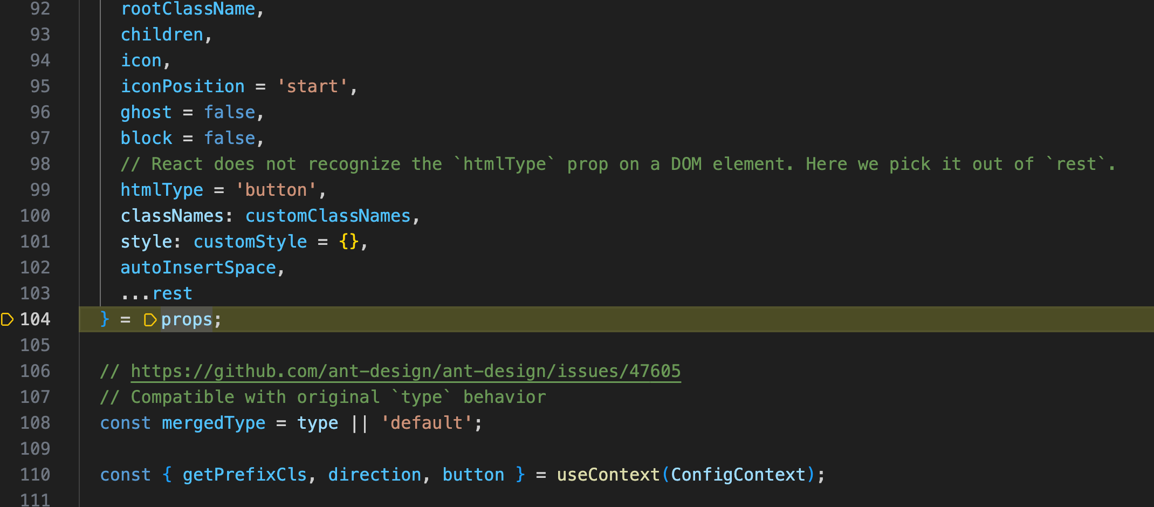Image resolution: width=1154 pixels, height=507 pixels.
Task: Click the ...rest spread parameter
Action: click(x=156, y=293)
